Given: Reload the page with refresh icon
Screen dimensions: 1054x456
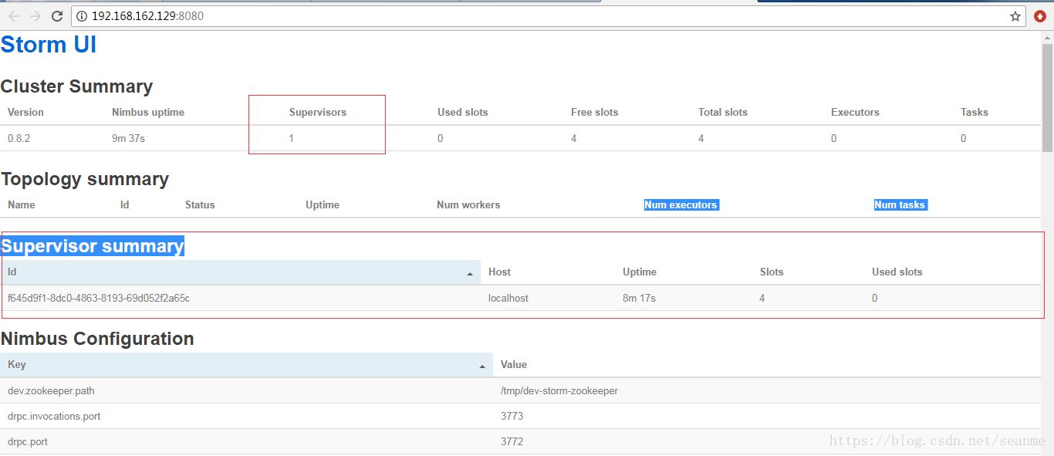Looking at the screenshot, I should pos(57,16).
